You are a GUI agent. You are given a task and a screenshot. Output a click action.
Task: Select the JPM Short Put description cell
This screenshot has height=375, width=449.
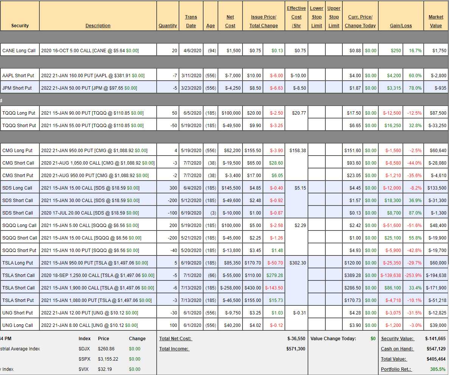pos(89,88)
